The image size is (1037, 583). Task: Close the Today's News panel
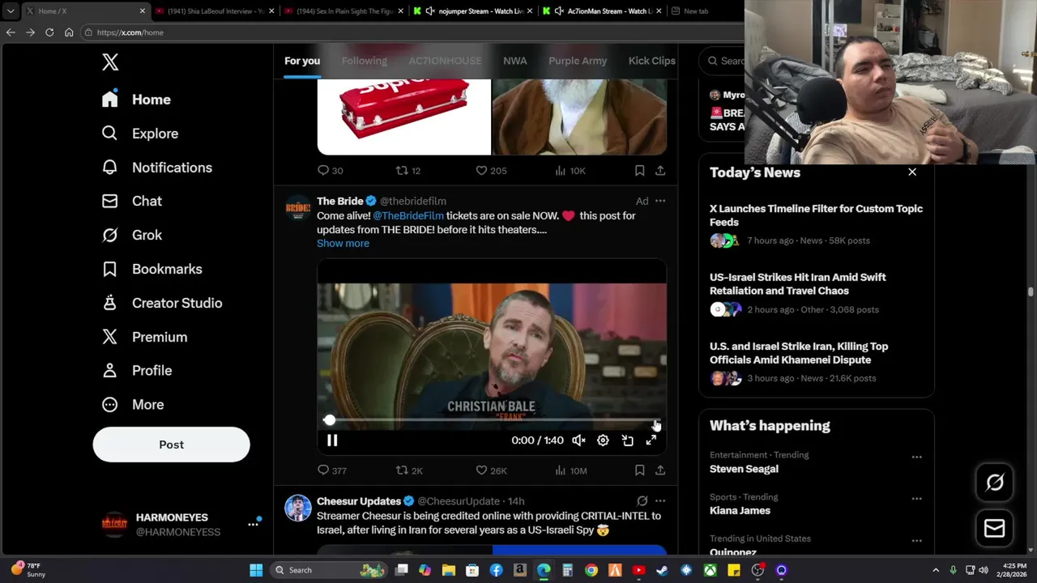coord(912,172)
